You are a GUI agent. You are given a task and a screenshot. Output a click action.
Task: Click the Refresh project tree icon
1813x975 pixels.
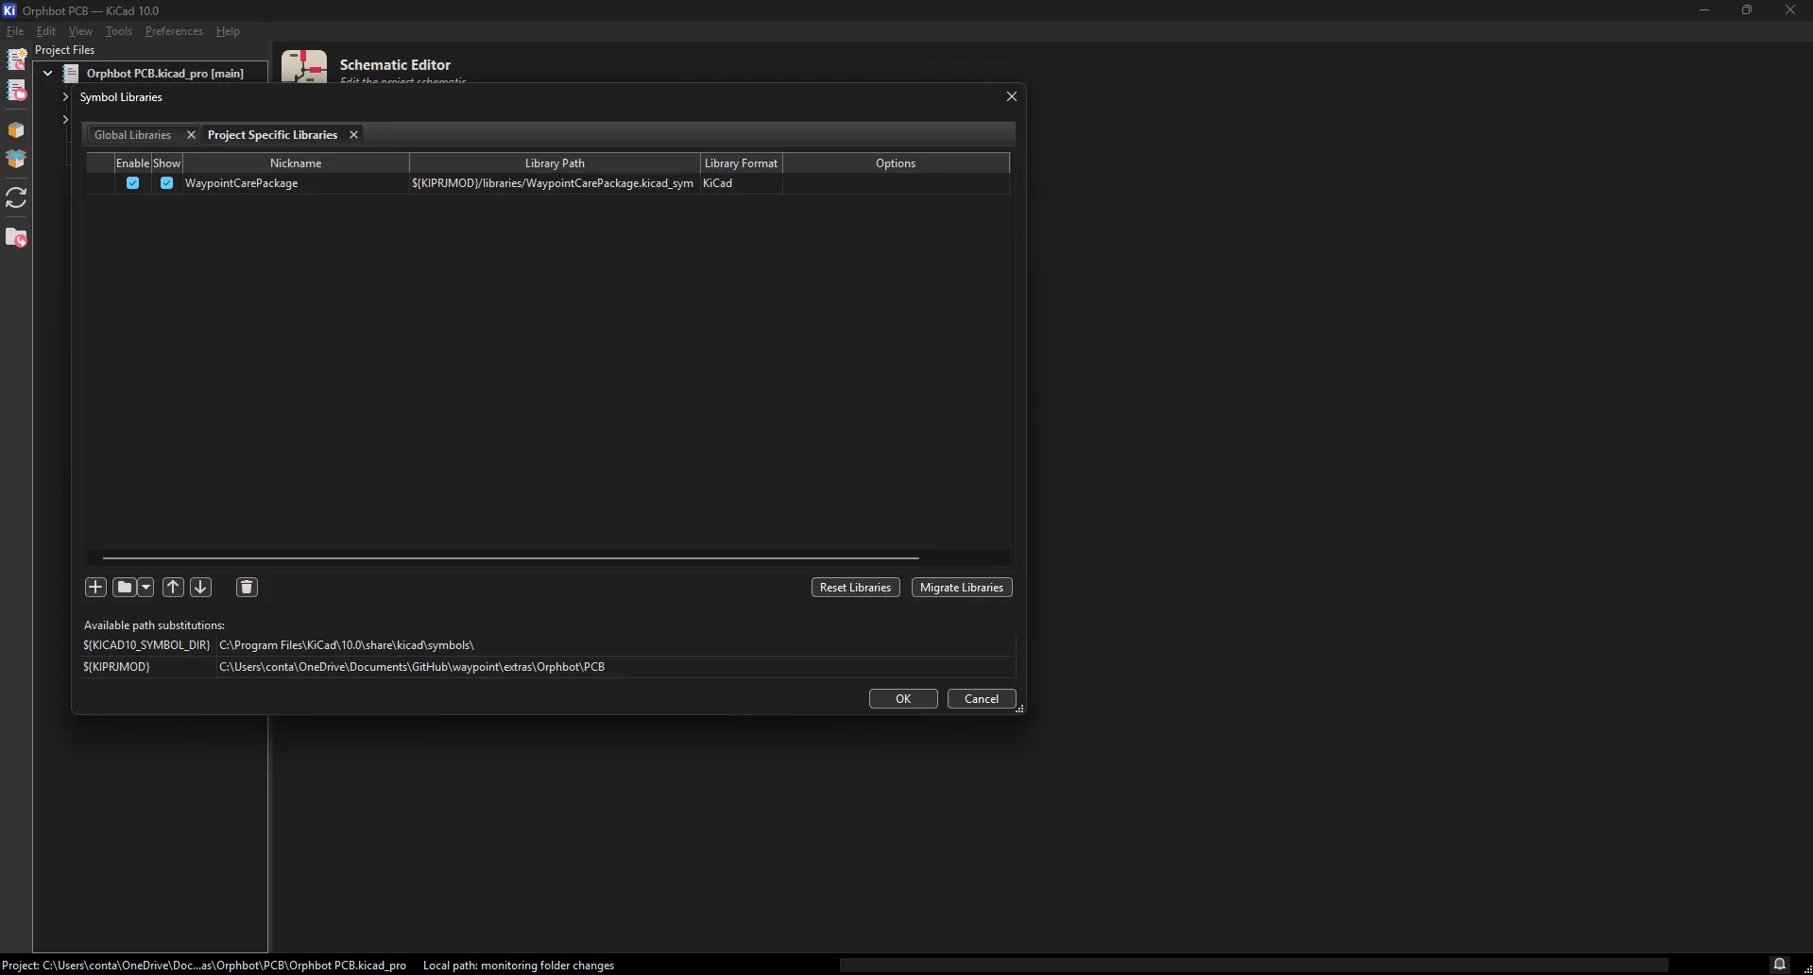pos(16,197)
